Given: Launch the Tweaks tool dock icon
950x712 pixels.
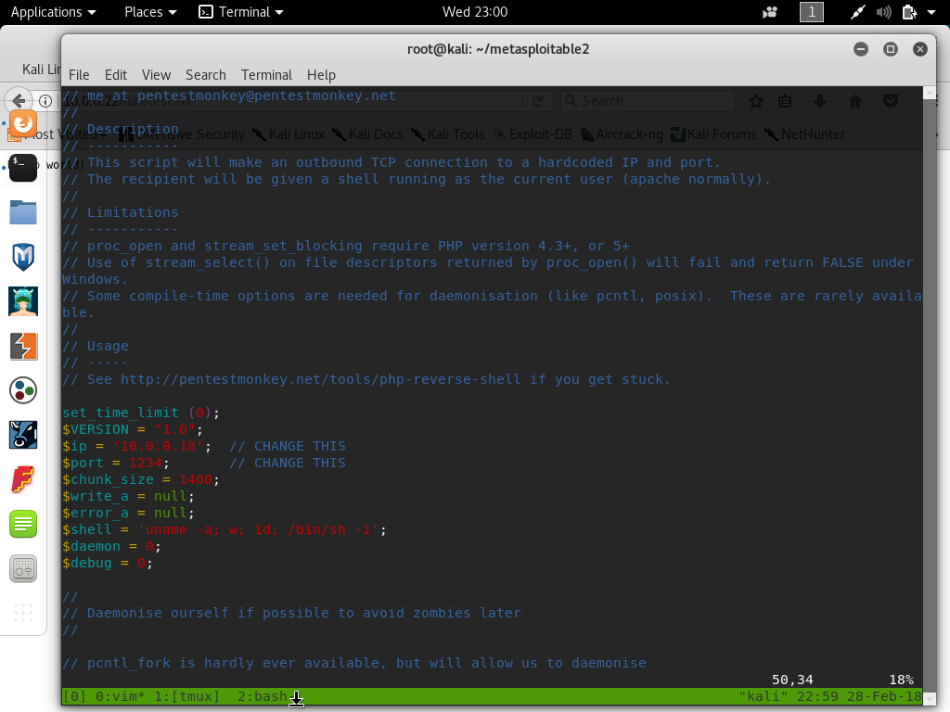Looking at the screenshot, I should [x=23, y=568].
